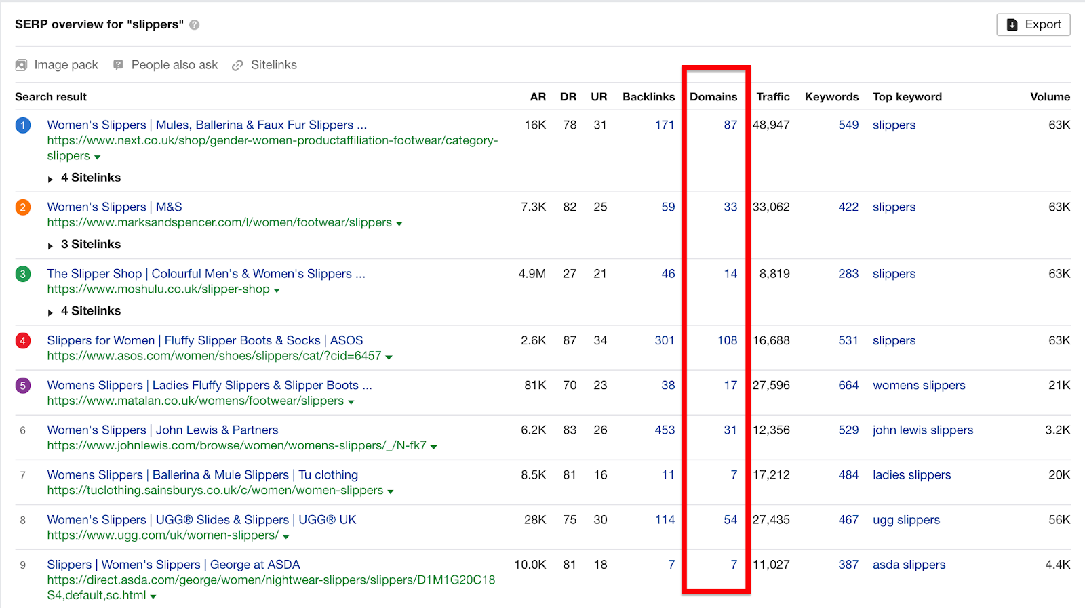Click the Volume column header
This screenshot has width=1085, height=608.
[x=1050, y=97]
